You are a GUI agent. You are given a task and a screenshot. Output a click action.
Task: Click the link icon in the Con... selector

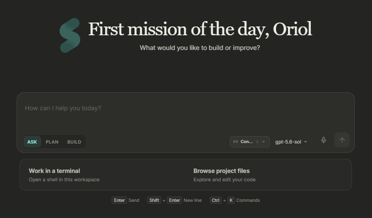point(235,142)
